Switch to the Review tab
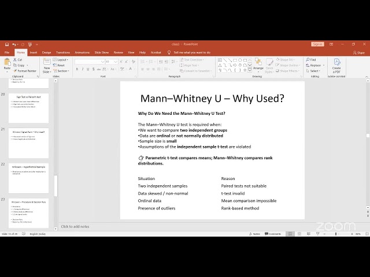The height and width of the screenshot is (277, 370). tap(118, 53)
